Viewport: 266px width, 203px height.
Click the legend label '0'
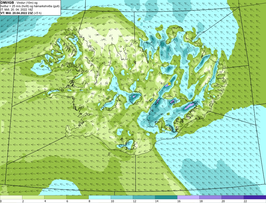[1, 201]
